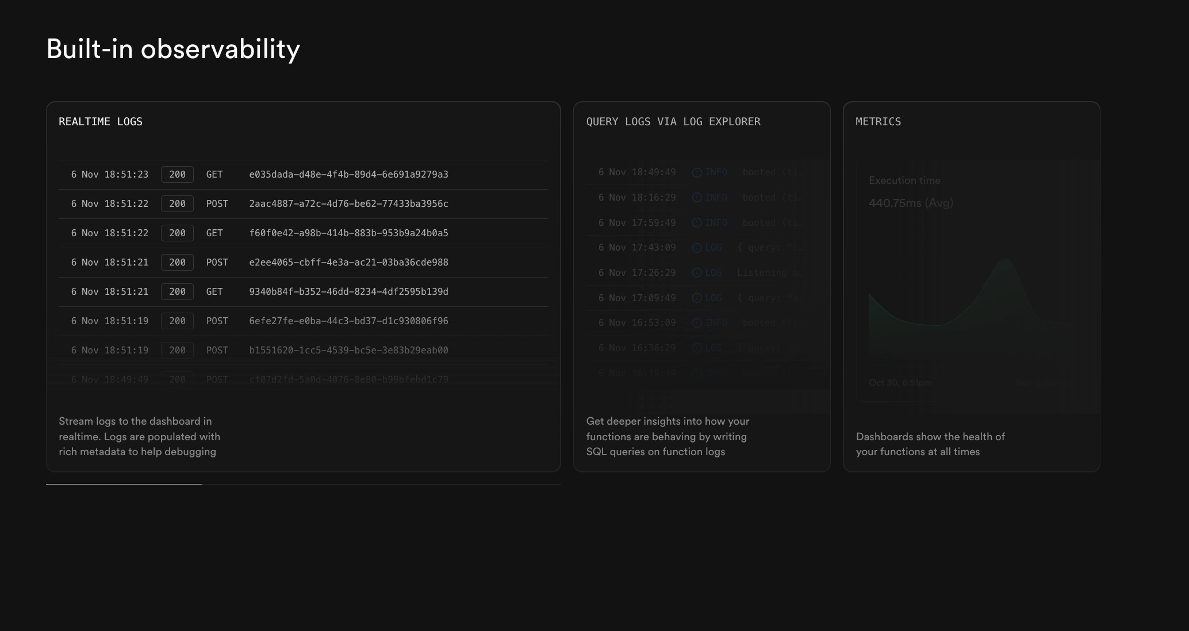
Task: Click LOG icon on 17:26:29 Listening entry
Action: click(x=697, y=273)
